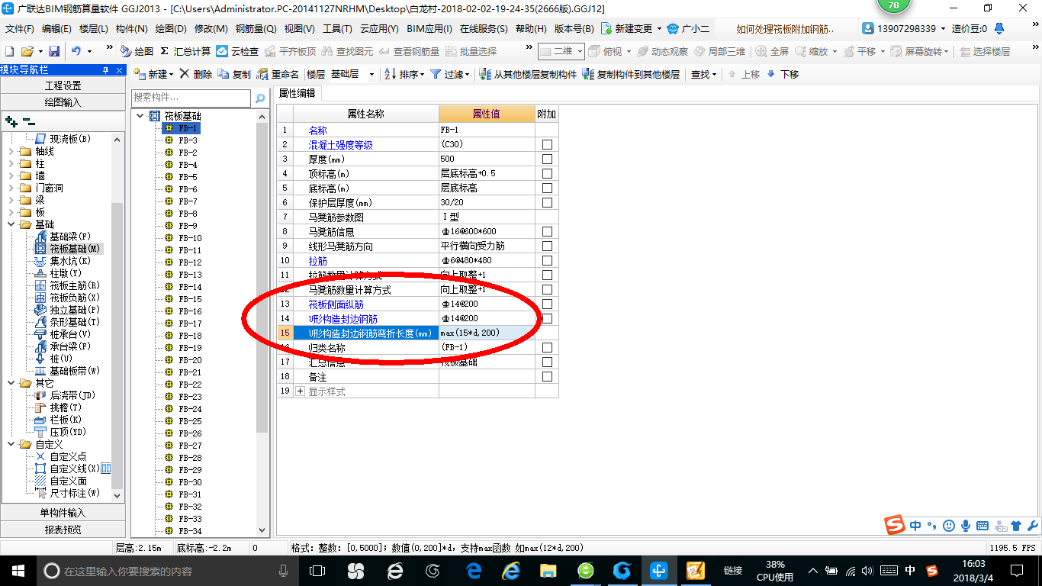This screenshot has height=586, width=1042.
Task: Toggle 附加 checkbox for 混凝土强度等级
Action: point(547,144)
